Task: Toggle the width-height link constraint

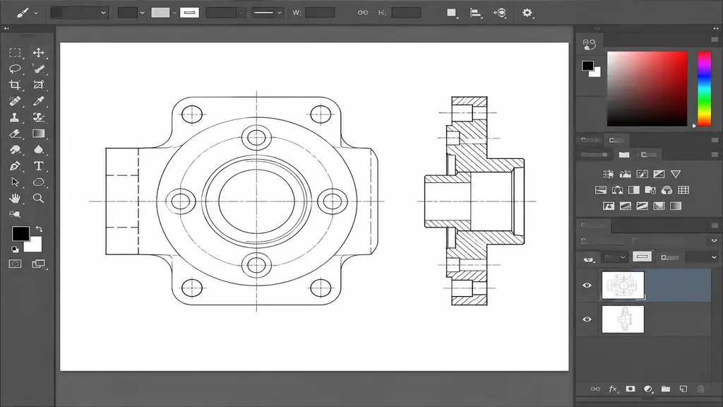Action: (363, 13)
